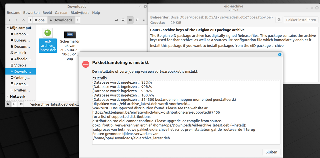
Task: Open Onlangs gebruikt in sidebar
Action: click(x=20, y=78)
